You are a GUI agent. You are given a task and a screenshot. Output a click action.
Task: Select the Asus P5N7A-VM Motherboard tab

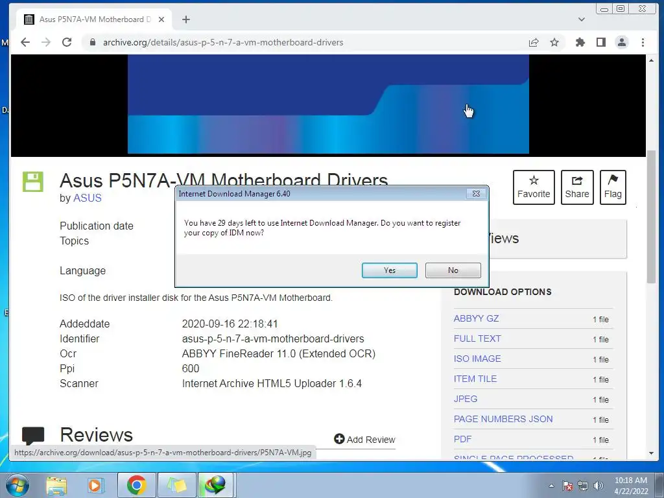click(x=94, y=19)
